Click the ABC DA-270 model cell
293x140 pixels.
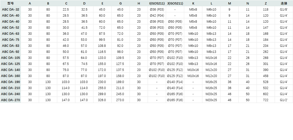[x=10, y=100]
